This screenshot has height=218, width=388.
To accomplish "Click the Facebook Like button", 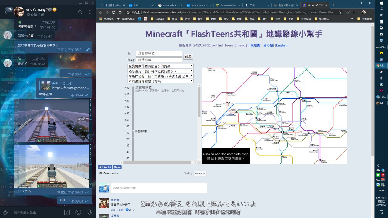I will (x=105, y=167).
